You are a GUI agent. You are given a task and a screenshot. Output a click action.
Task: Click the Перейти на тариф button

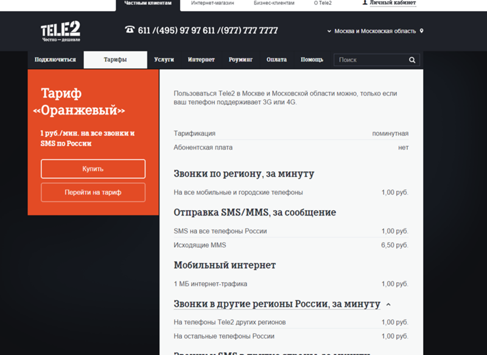pos(93,192)
